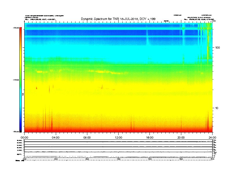Click the vertical rainbow color scale bar
Screen dimensions: 229x177
click(x=21, y=80)
